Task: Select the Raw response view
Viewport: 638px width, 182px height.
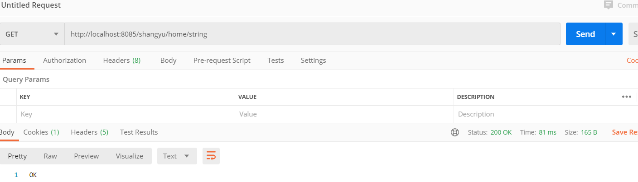Action: point(50,156)
